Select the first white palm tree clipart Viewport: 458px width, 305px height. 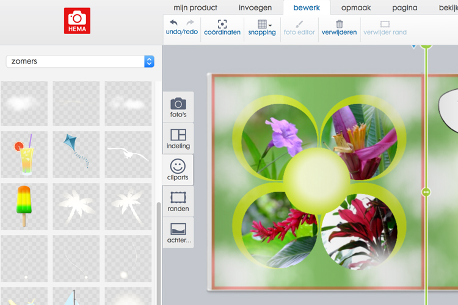coord(76,207)
